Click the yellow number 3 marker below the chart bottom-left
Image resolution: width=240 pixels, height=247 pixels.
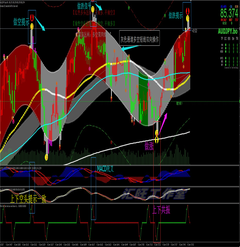pyautogui.click(x=46, y=156)
